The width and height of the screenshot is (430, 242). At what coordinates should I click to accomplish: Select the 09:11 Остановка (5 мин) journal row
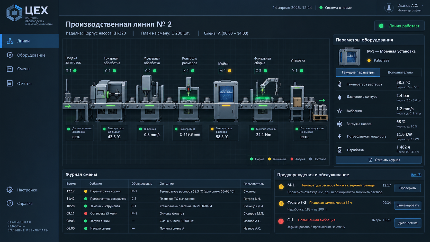click(167, 213)
